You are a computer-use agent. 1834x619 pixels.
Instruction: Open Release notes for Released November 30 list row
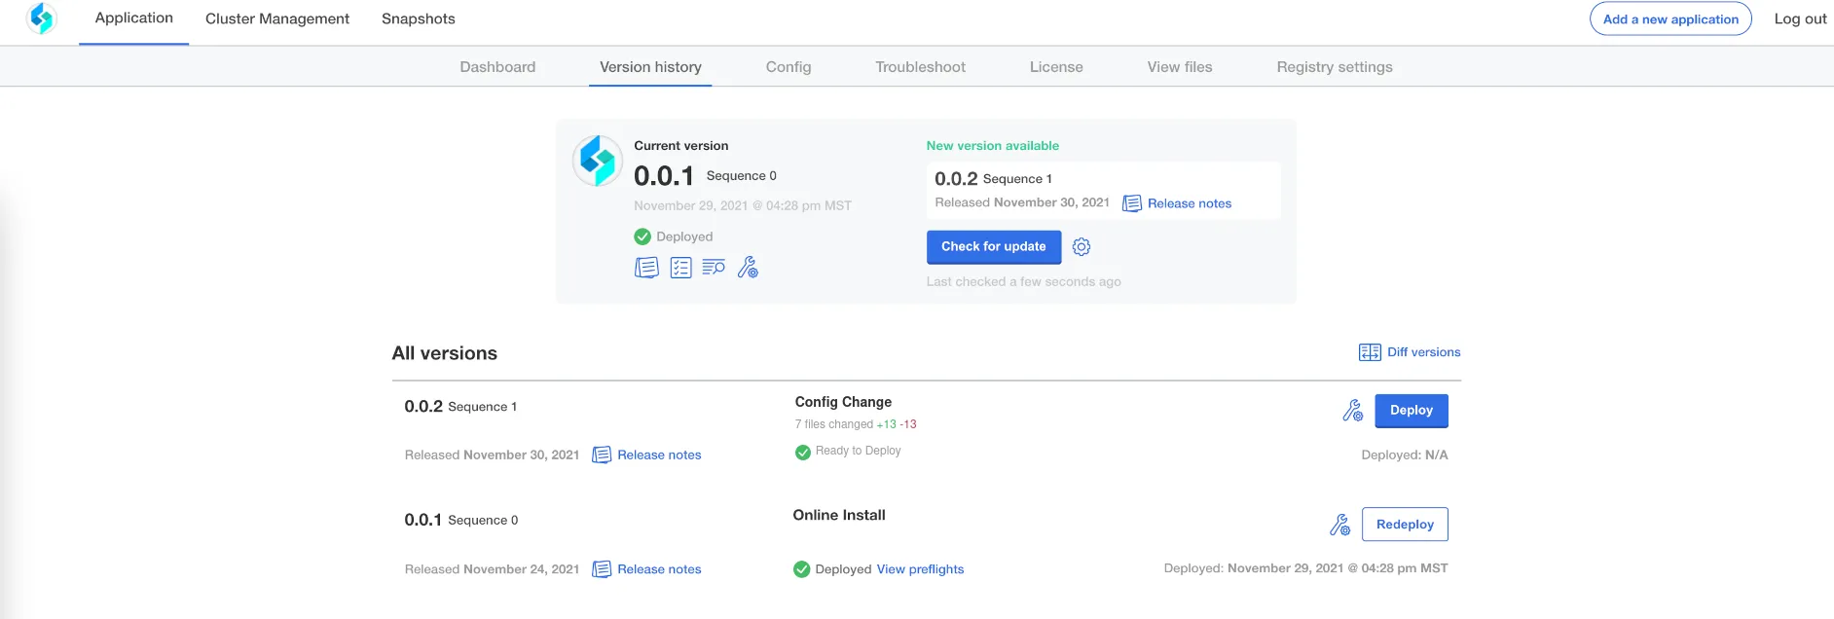(x=647, y=455)
